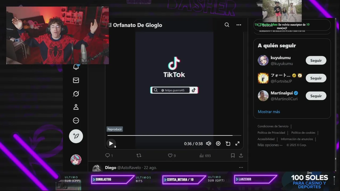Open Política de cookies link
The height and width of the screenshot is (191, 340).
pyautogui.click(x=303, y=133)
